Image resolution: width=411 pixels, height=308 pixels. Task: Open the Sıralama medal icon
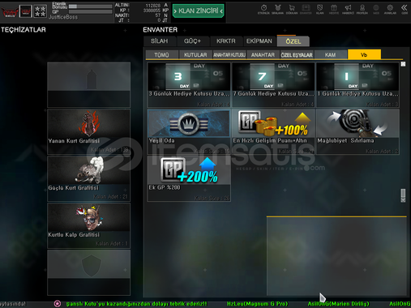point(278,9)
